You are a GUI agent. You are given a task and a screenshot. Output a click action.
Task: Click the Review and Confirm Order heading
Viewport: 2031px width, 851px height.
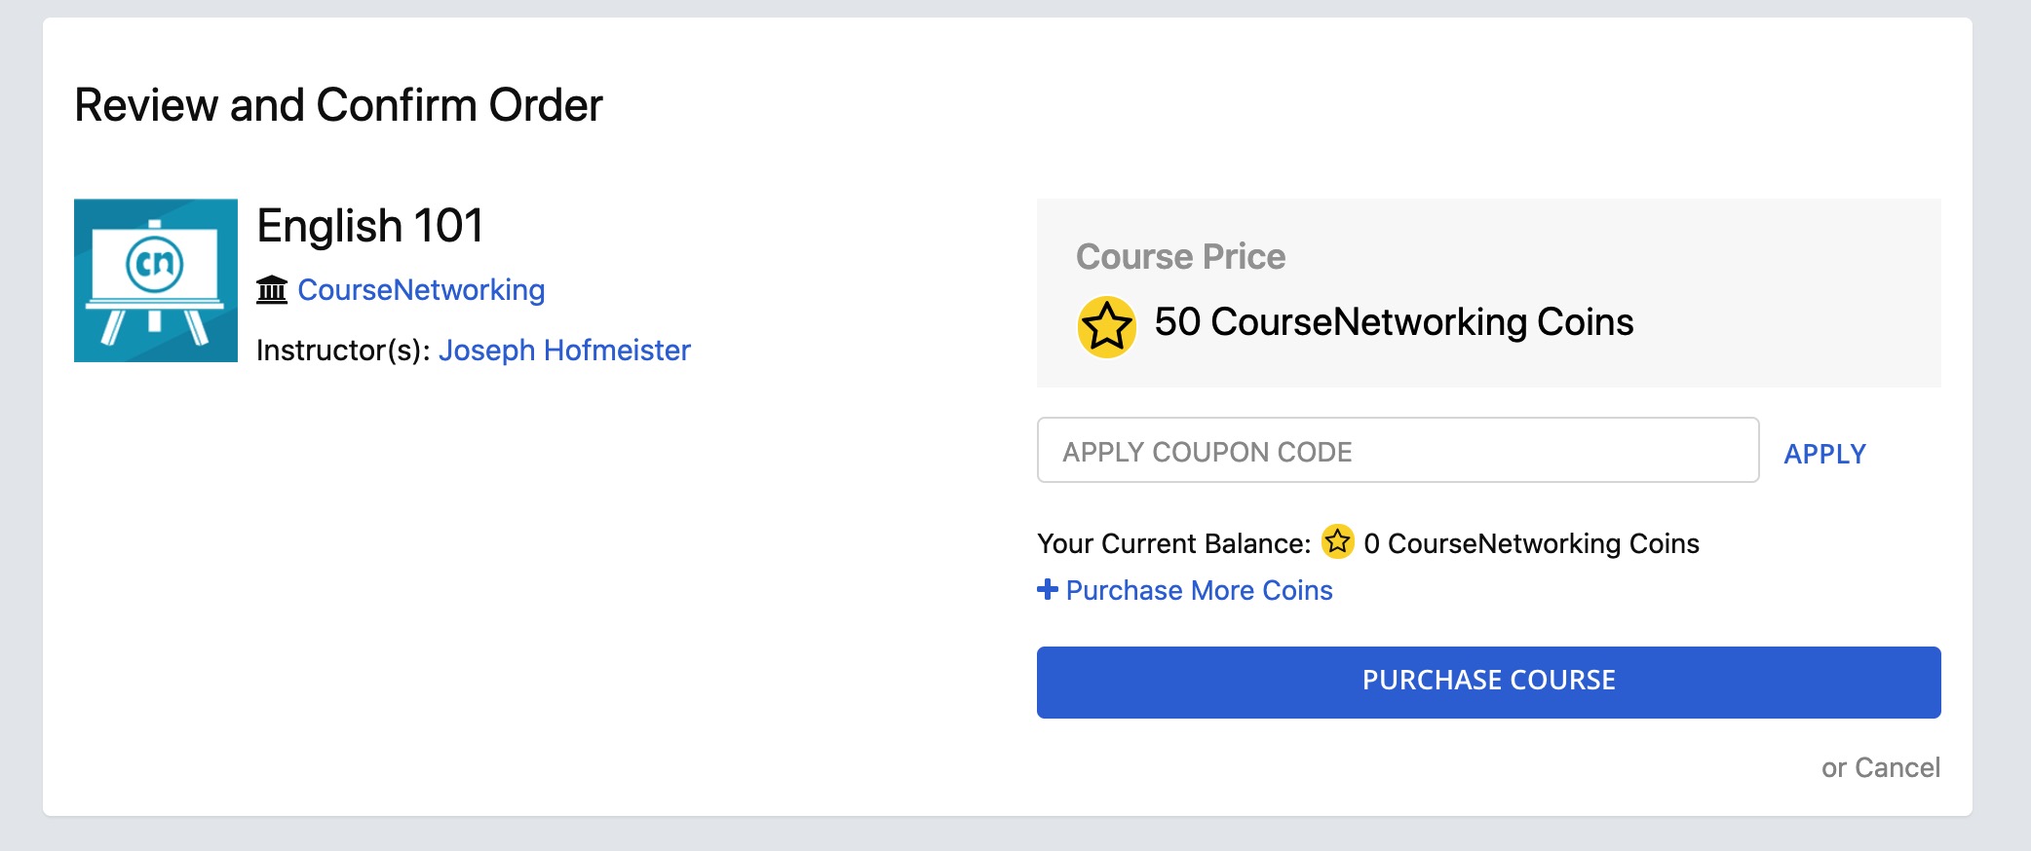(x=338, y=105)
